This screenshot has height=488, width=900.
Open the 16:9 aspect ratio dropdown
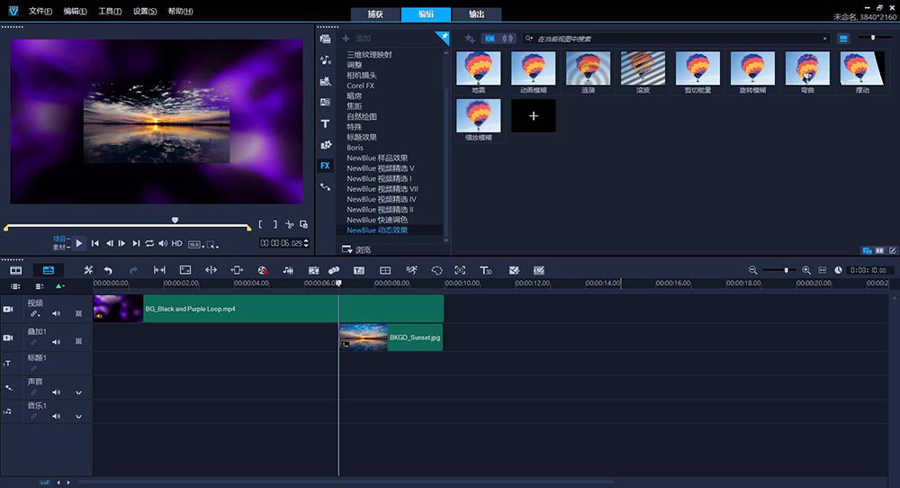(x=195, y=243)
